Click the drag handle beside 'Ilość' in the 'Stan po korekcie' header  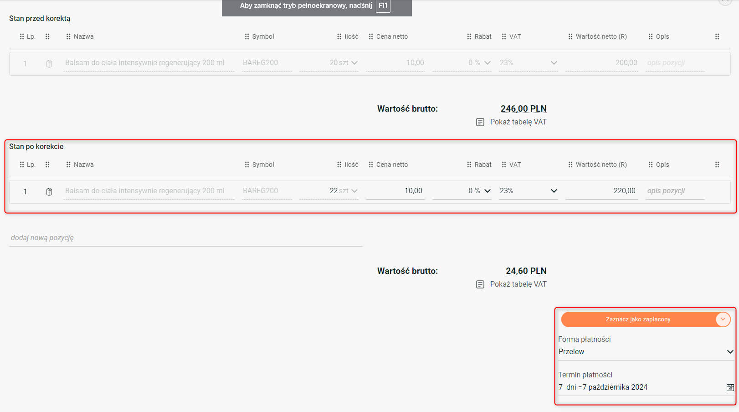coord(339,165)
